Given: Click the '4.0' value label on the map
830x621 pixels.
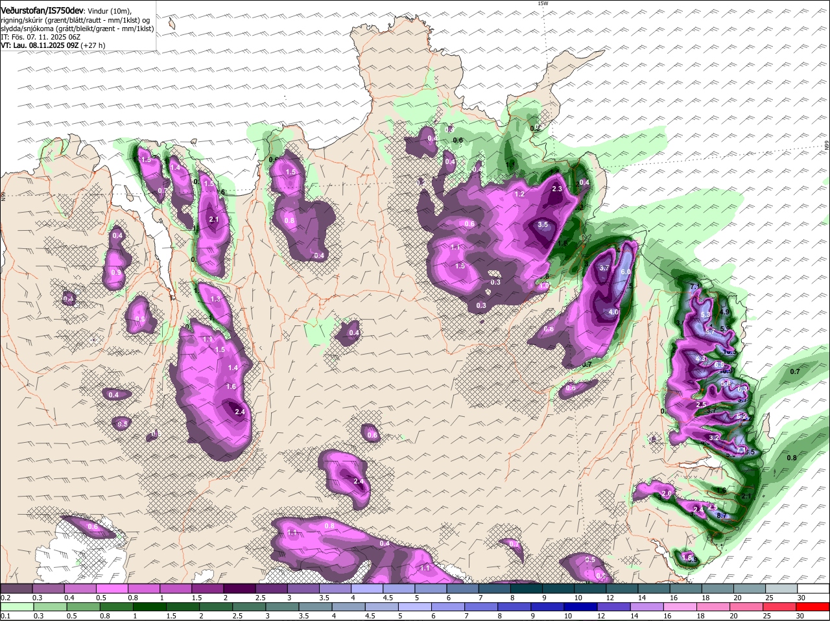Looking at the screenshot, I should coord(613,312).
